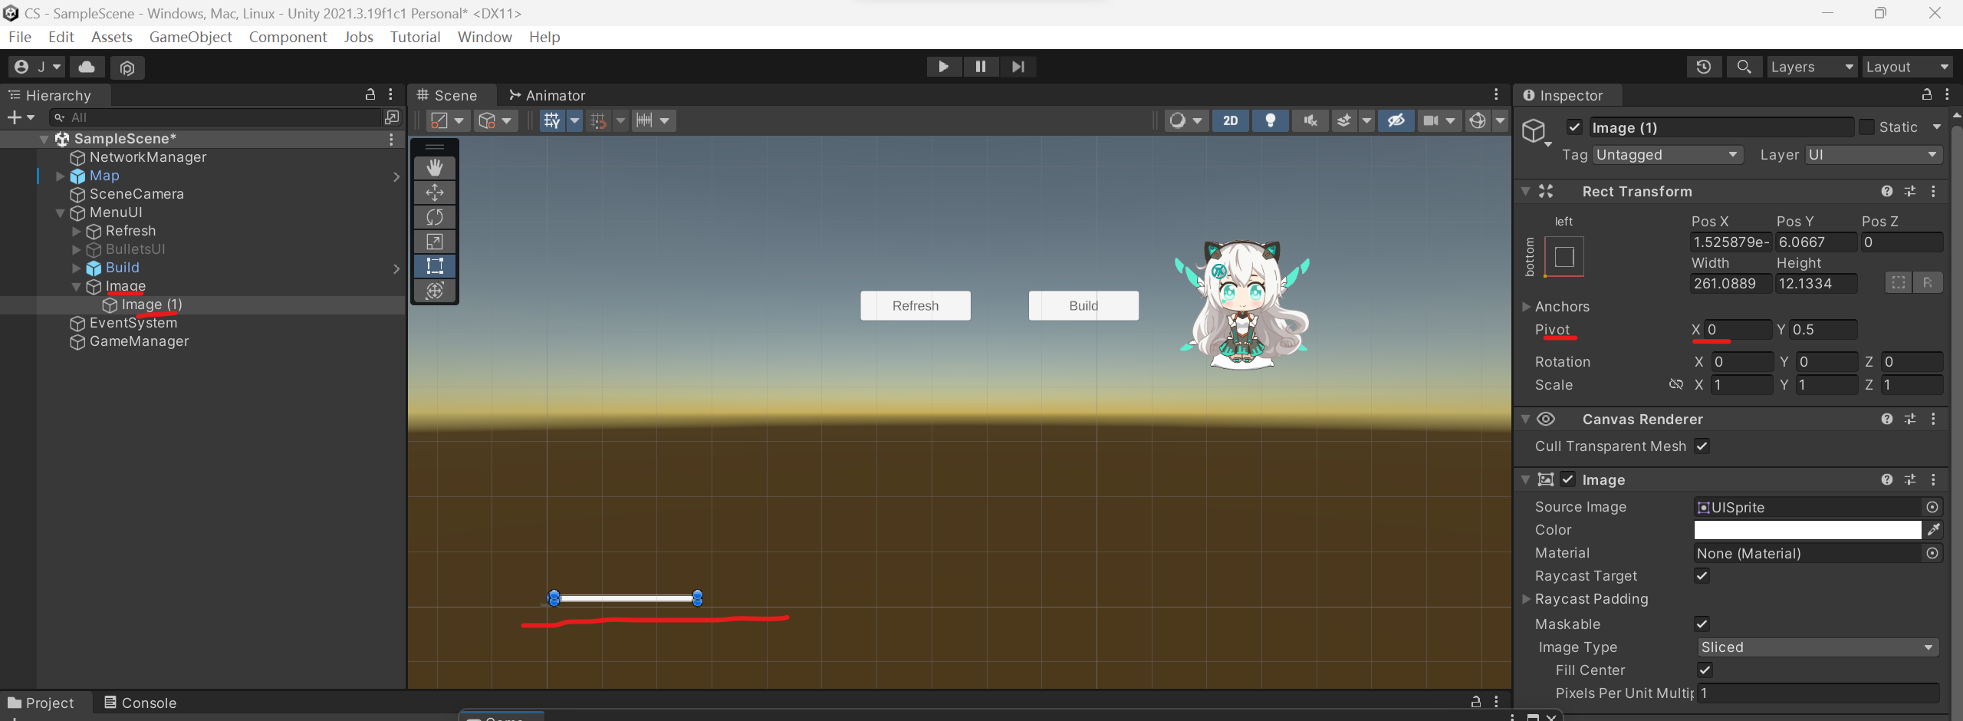The height and width of the screenshot is (721, 1963).
Task: Switch to the Animator tab
Action: click(x=547, y=95)
